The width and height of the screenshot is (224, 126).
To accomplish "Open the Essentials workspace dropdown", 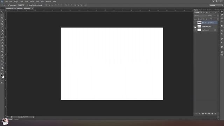I will point(216,5).
